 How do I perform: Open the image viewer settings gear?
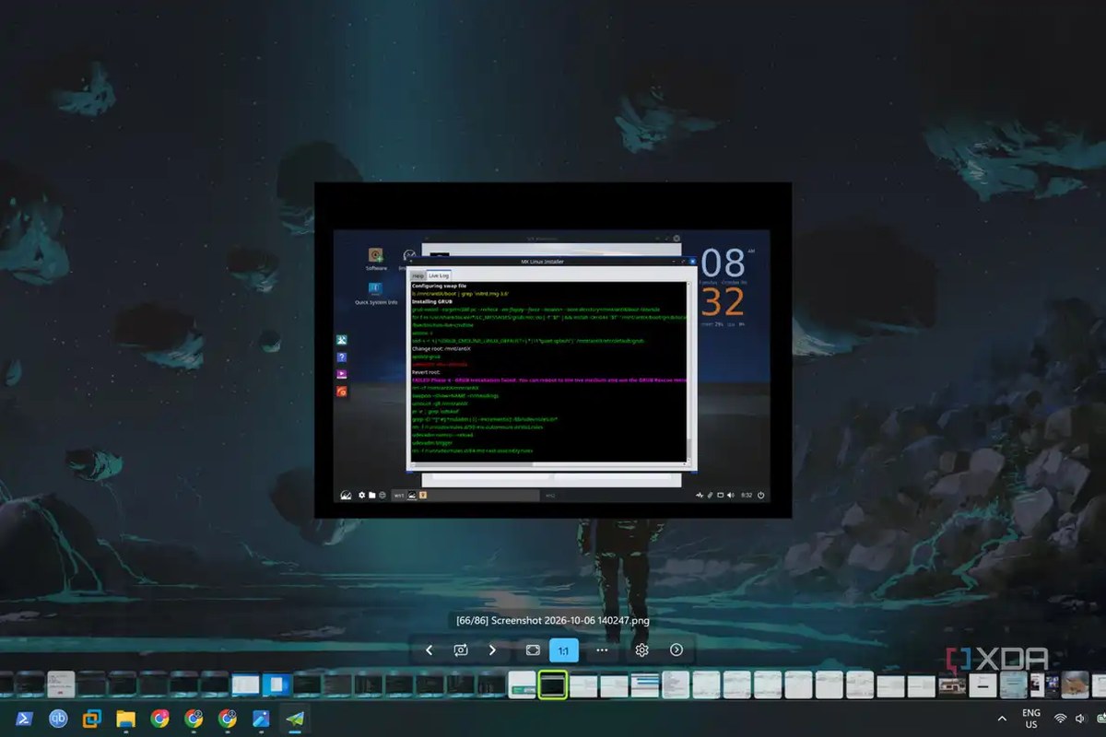642,650
